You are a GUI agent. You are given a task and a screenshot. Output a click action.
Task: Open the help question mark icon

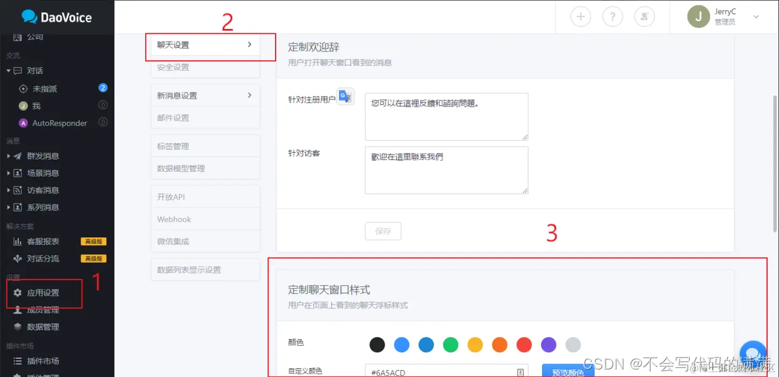pos(612,16)
